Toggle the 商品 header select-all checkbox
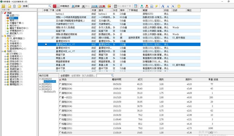Image resolution: width=234 pixels, height=136 pixels. pyautogui.click(x=60, y=79)
